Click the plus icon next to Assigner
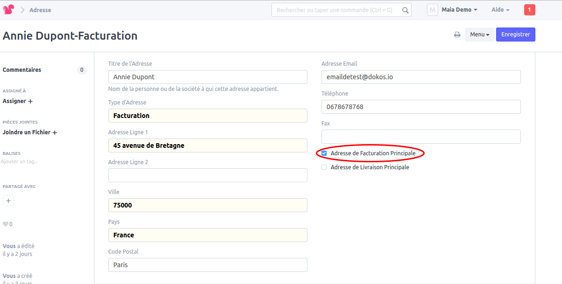562x284 pixels. (x=31, y=101)
